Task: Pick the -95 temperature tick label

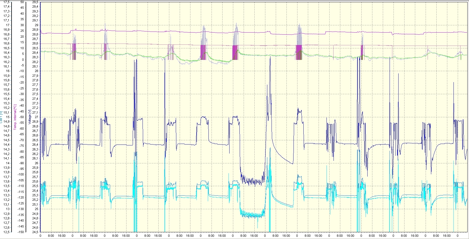Action: tap(22, 169)
